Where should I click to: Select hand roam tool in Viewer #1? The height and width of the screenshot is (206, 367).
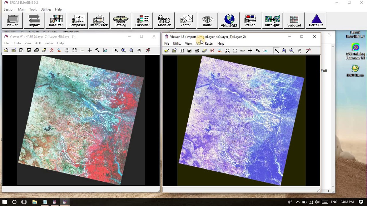point(139,50)
